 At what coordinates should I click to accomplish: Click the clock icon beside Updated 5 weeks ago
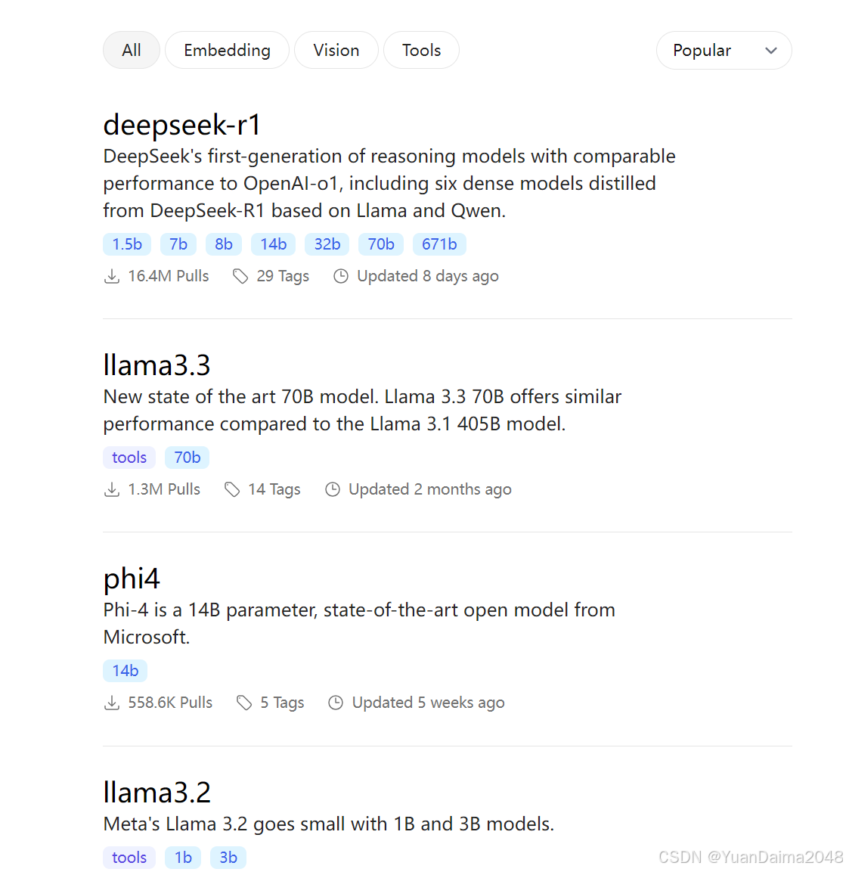[x=336, y=703]
